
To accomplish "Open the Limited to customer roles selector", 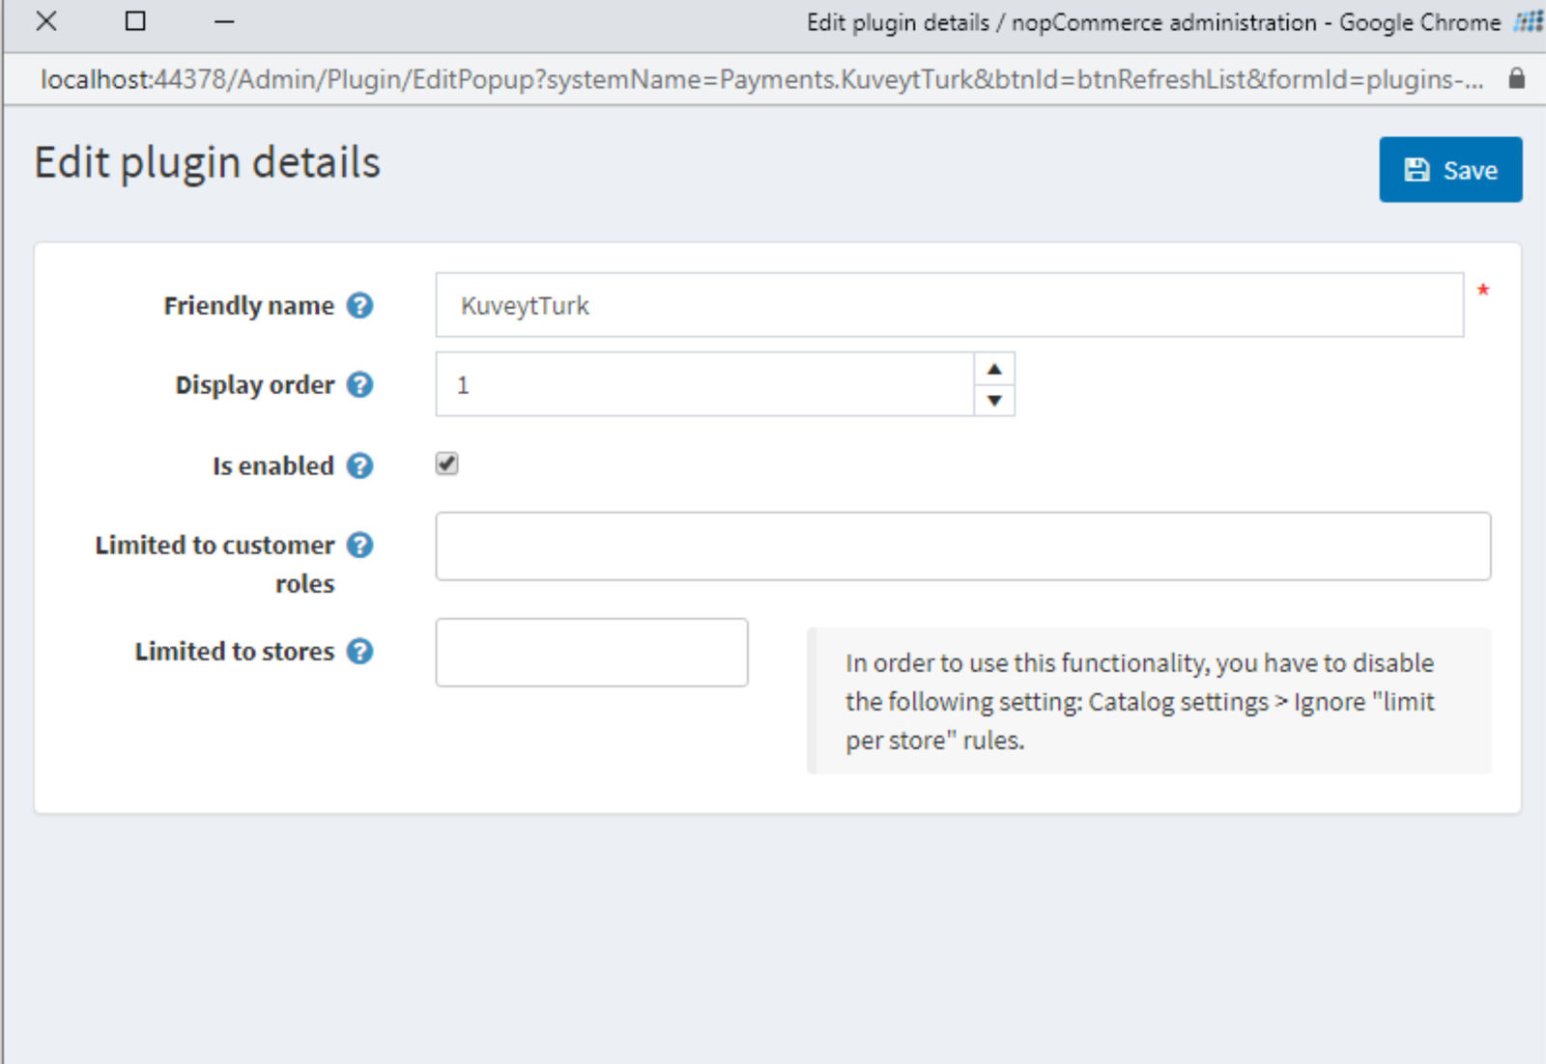I will point(962,546).
